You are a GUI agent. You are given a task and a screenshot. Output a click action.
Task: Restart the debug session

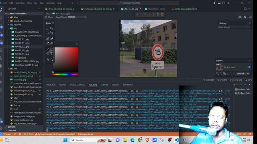(158, 14)
